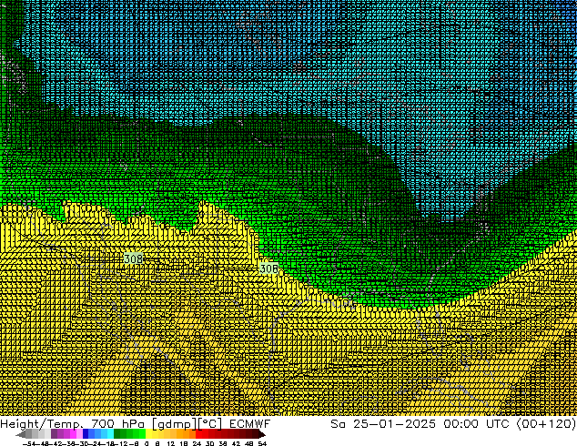The height and width of the screenshot is (446, 577).
Task: Click the '[gdmp]' unit label
Action: (x=175, y=424)
